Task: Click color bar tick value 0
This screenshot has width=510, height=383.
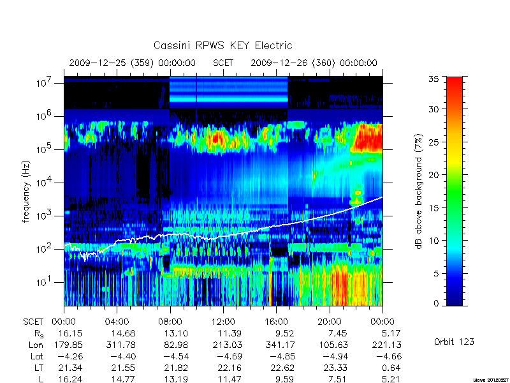Action: [436, 303]
